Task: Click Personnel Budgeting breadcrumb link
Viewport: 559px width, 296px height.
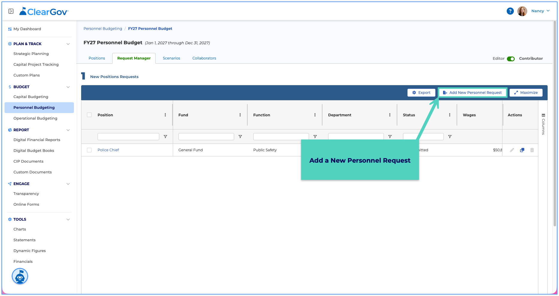Action: pyautogui.click(x=103, y=29)
